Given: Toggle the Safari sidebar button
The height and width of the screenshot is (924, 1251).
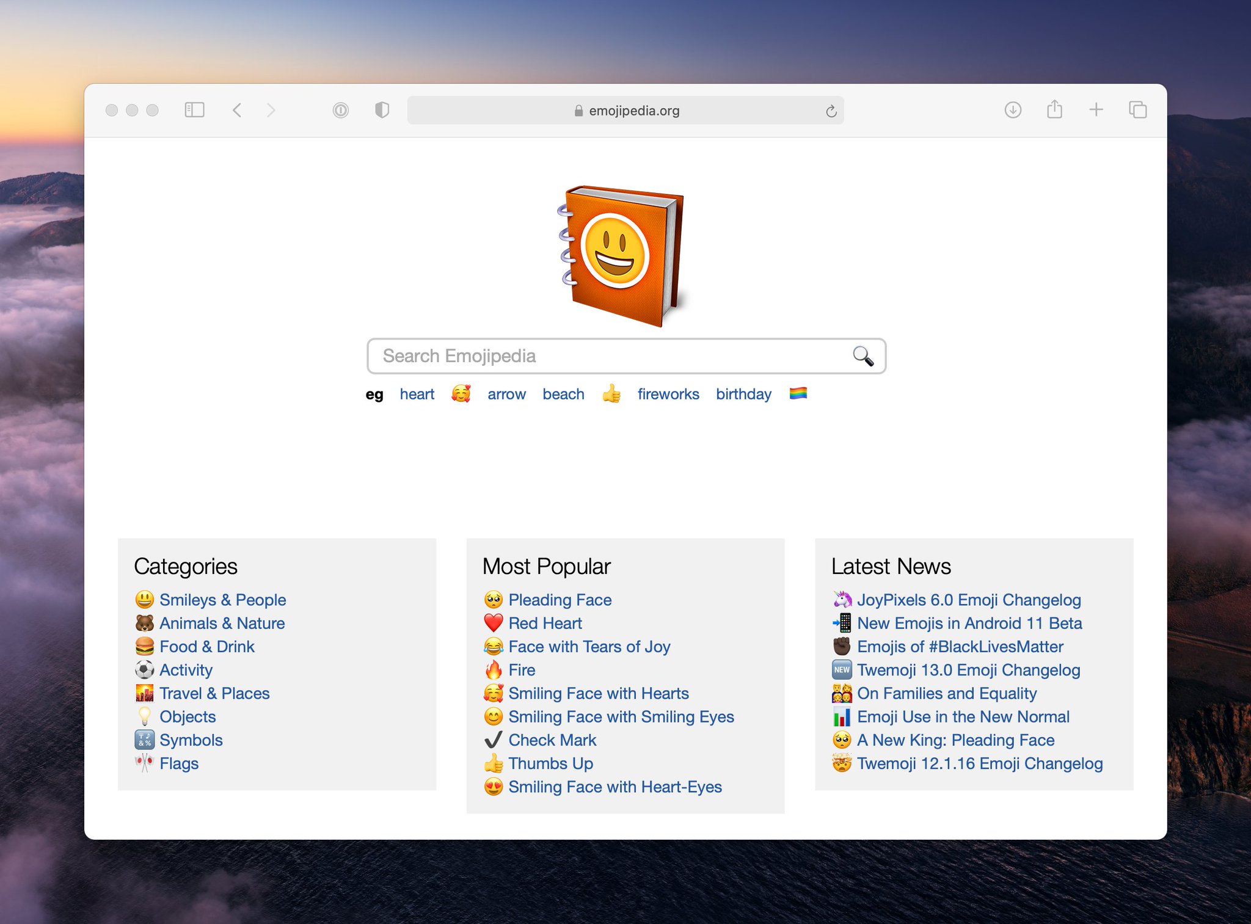Looking at the screenshot, I should coord(194,110).
